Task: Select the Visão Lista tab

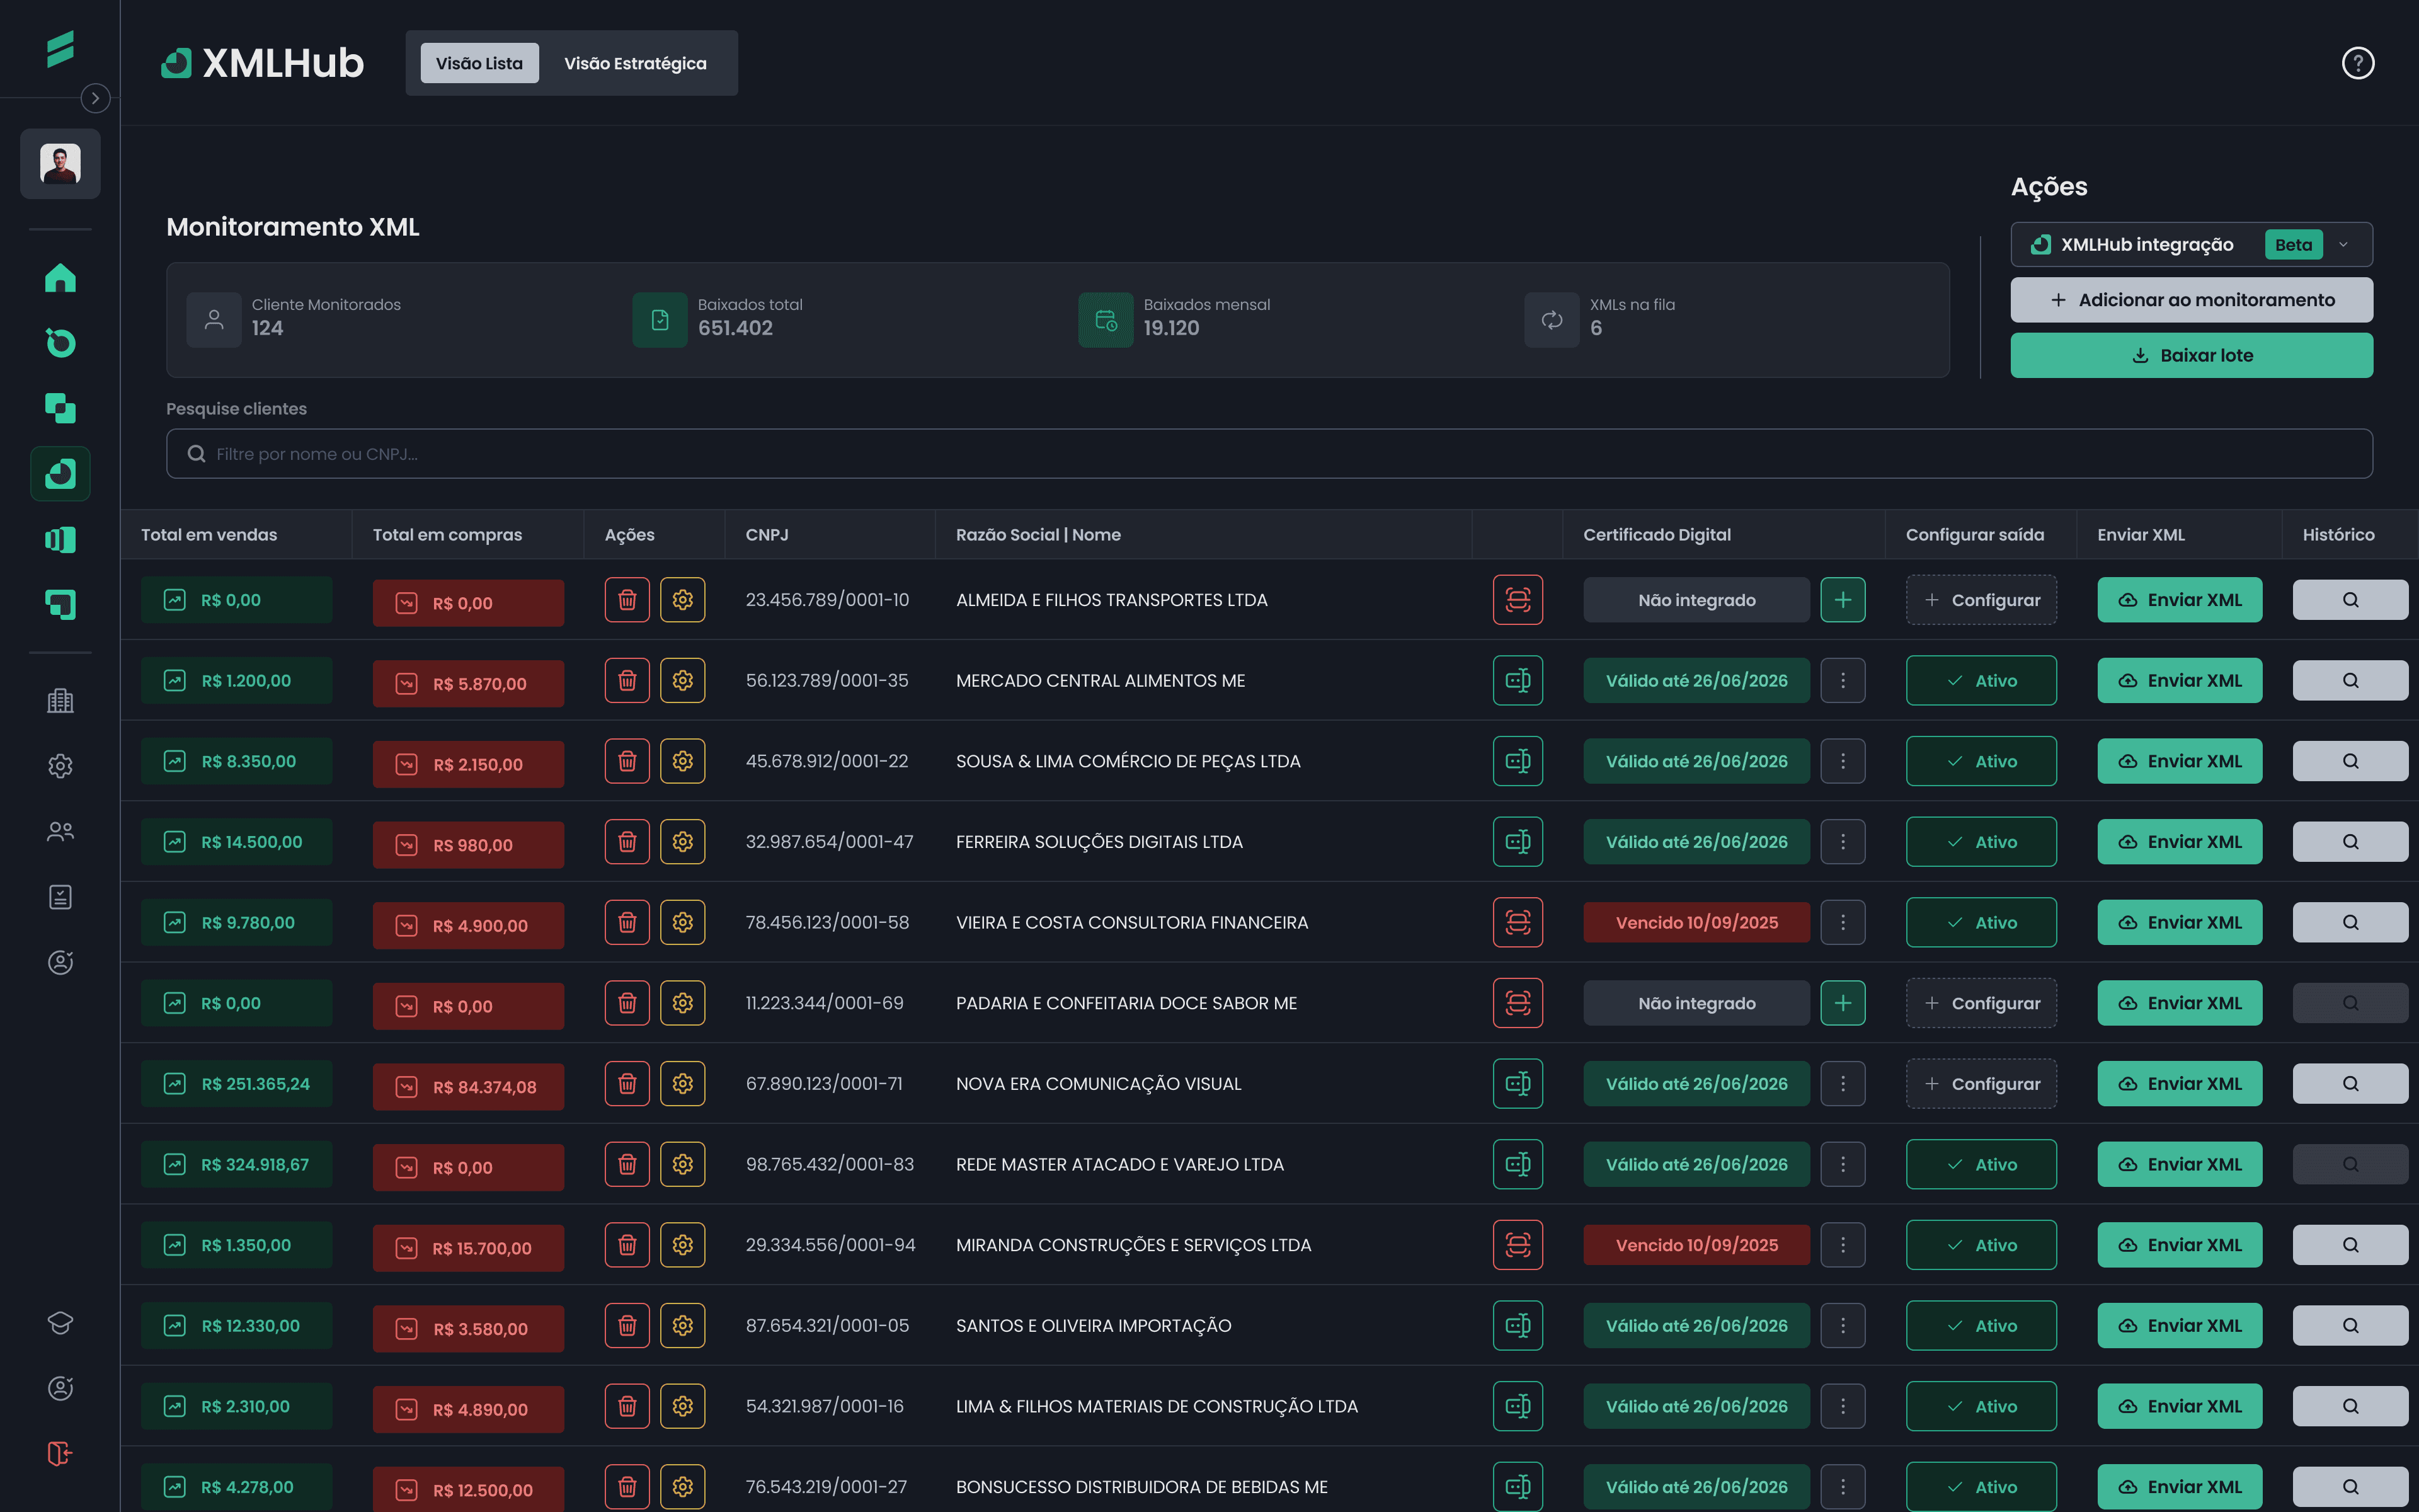Action: (x=479, y=63)
